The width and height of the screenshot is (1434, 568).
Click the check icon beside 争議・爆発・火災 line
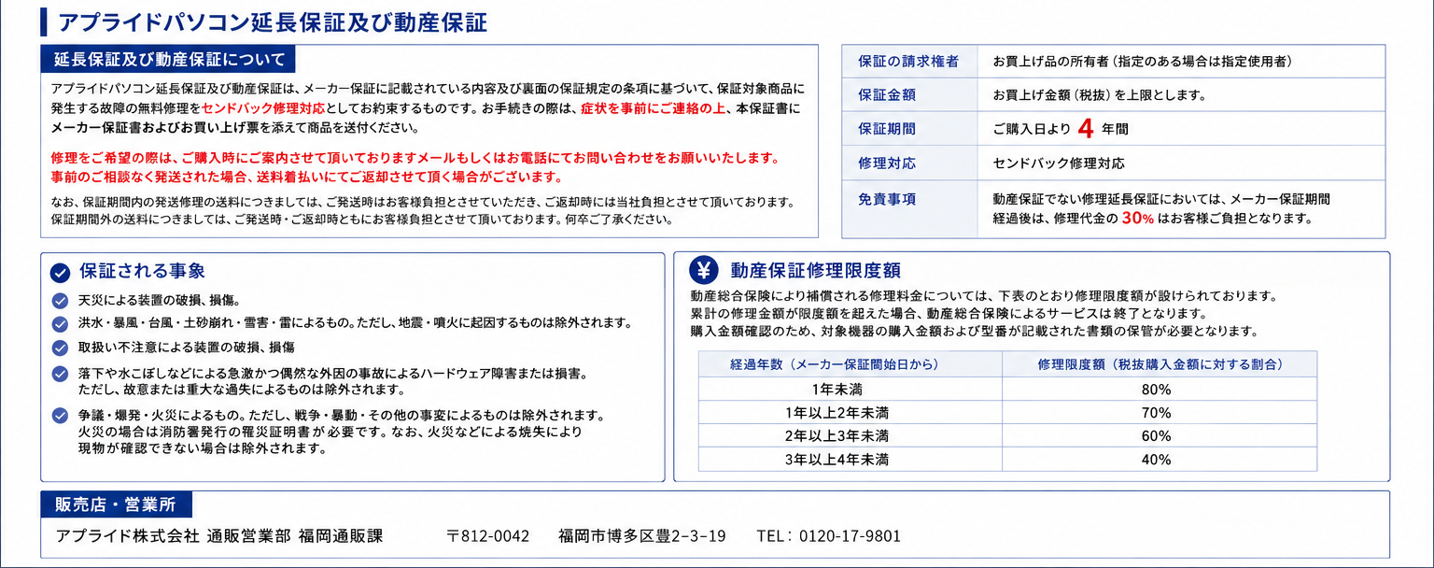coord(60,415)
